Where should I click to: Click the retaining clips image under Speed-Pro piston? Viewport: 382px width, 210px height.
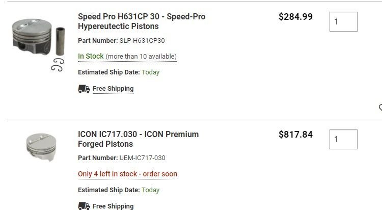[x=58, y=65]
